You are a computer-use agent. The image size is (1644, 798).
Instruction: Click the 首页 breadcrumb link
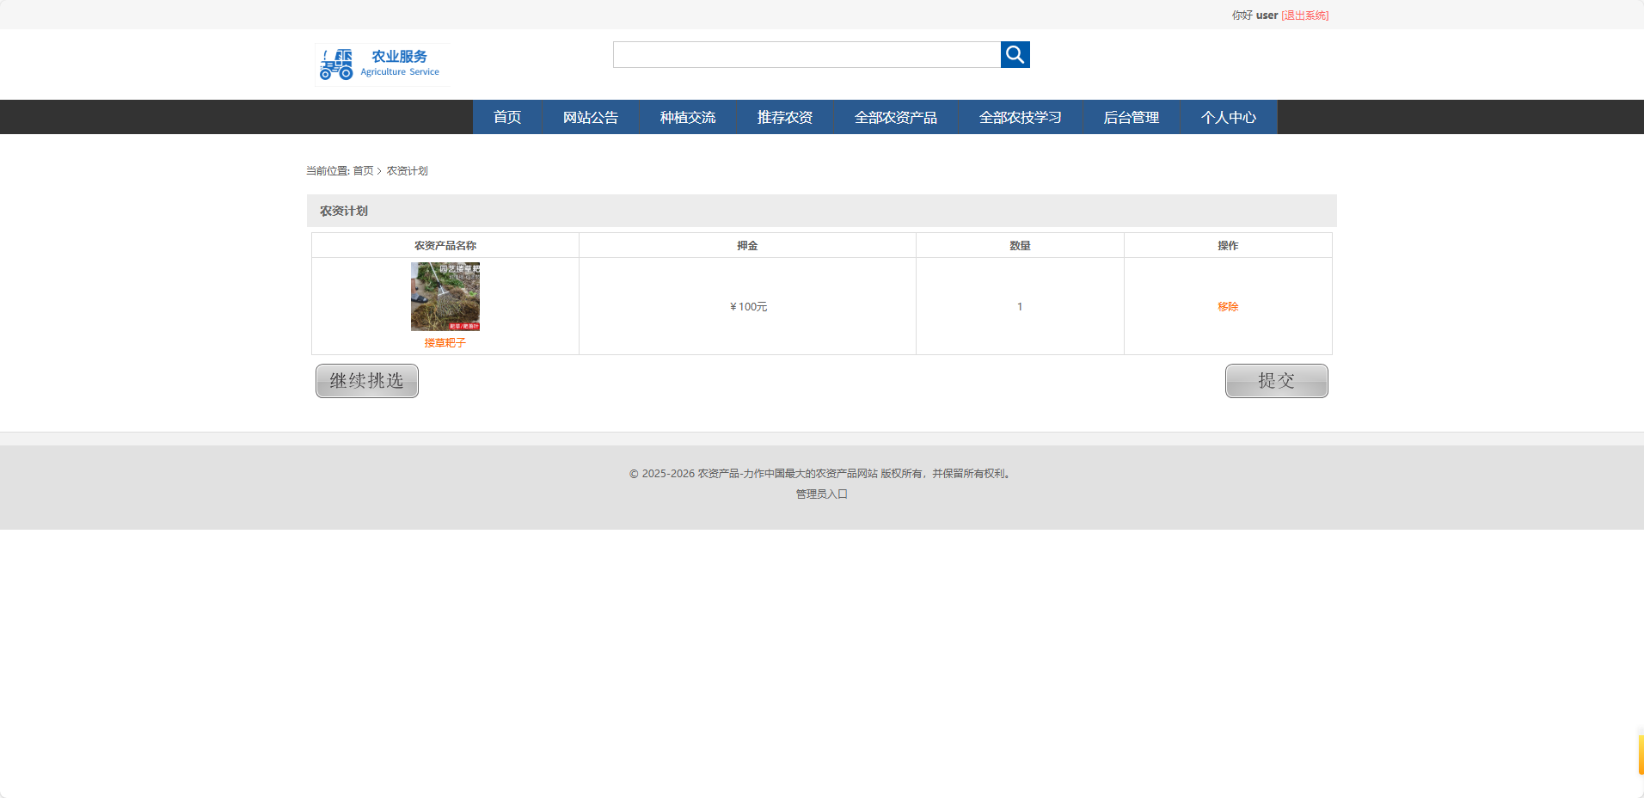pyautogui.click(x=363, y=171)
